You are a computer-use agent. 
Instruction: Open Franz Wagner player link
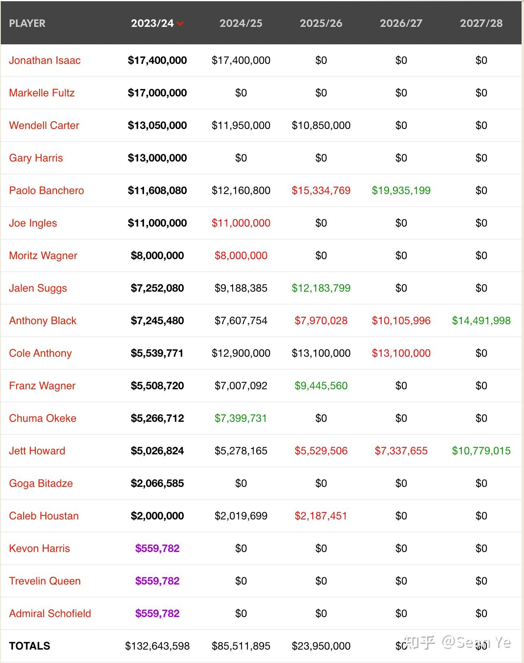(x=42, y=386)
